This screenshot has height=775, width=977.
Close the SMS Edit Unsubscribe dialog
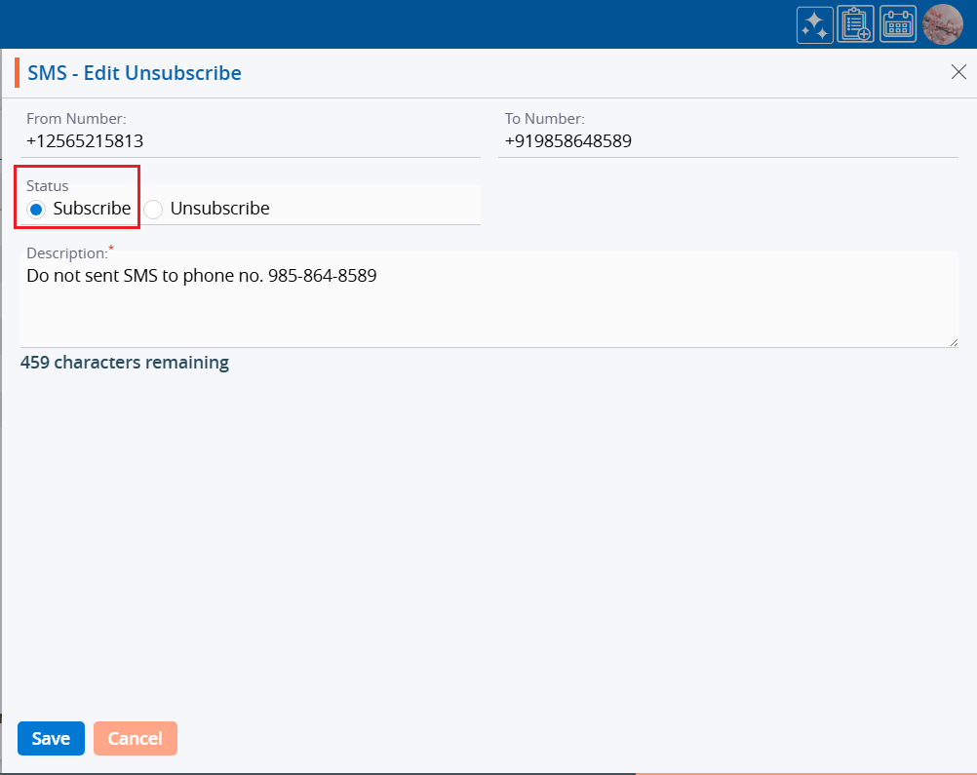(x=957, y=71)
